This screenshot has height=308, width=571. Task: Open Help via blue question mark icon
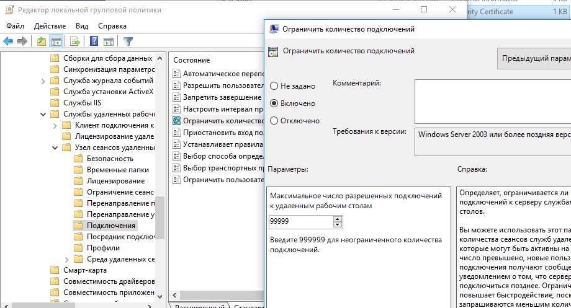pos(94,42)
